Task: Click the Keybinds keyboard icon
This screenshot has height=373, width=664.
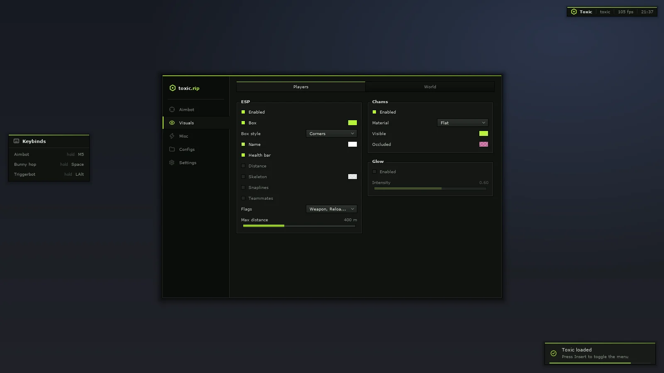Action: (x=17, y=141)
